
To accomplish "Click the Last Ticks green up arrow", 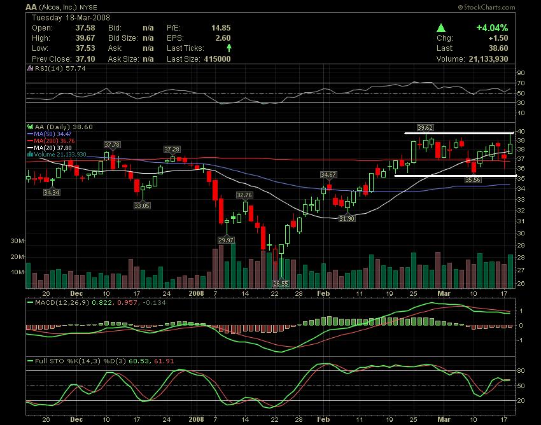I will pos(228,48).
